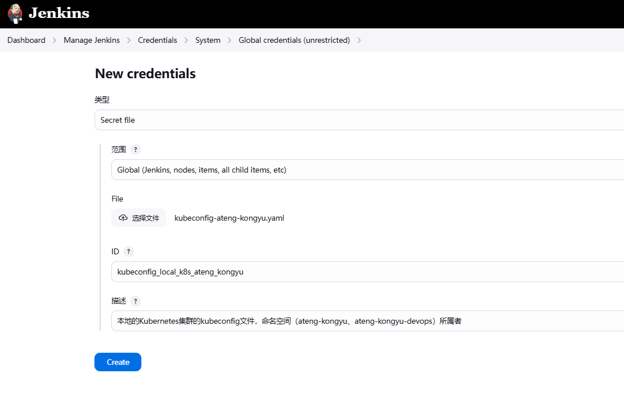
Task: Go to Global credentials (unrestricted) breadcrumb
Action: [x=294, y=40]
